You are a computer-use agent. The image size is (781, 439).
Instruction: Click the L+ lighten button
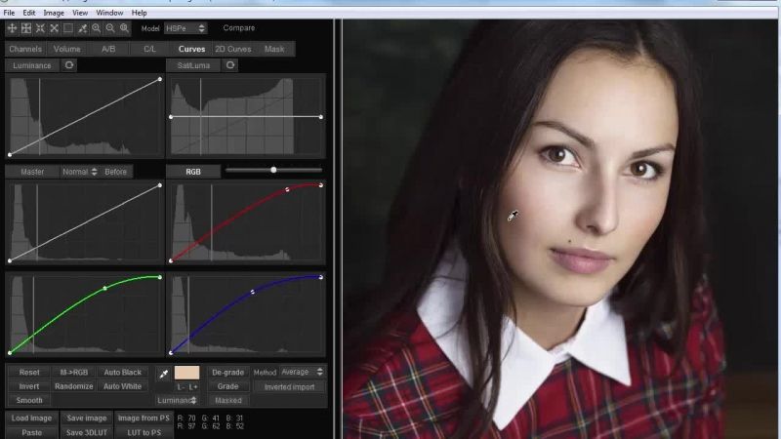193,386
